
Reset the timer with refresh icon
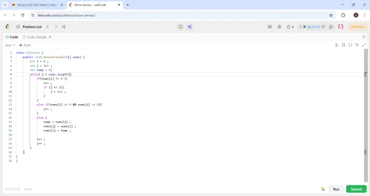point(323,27)
